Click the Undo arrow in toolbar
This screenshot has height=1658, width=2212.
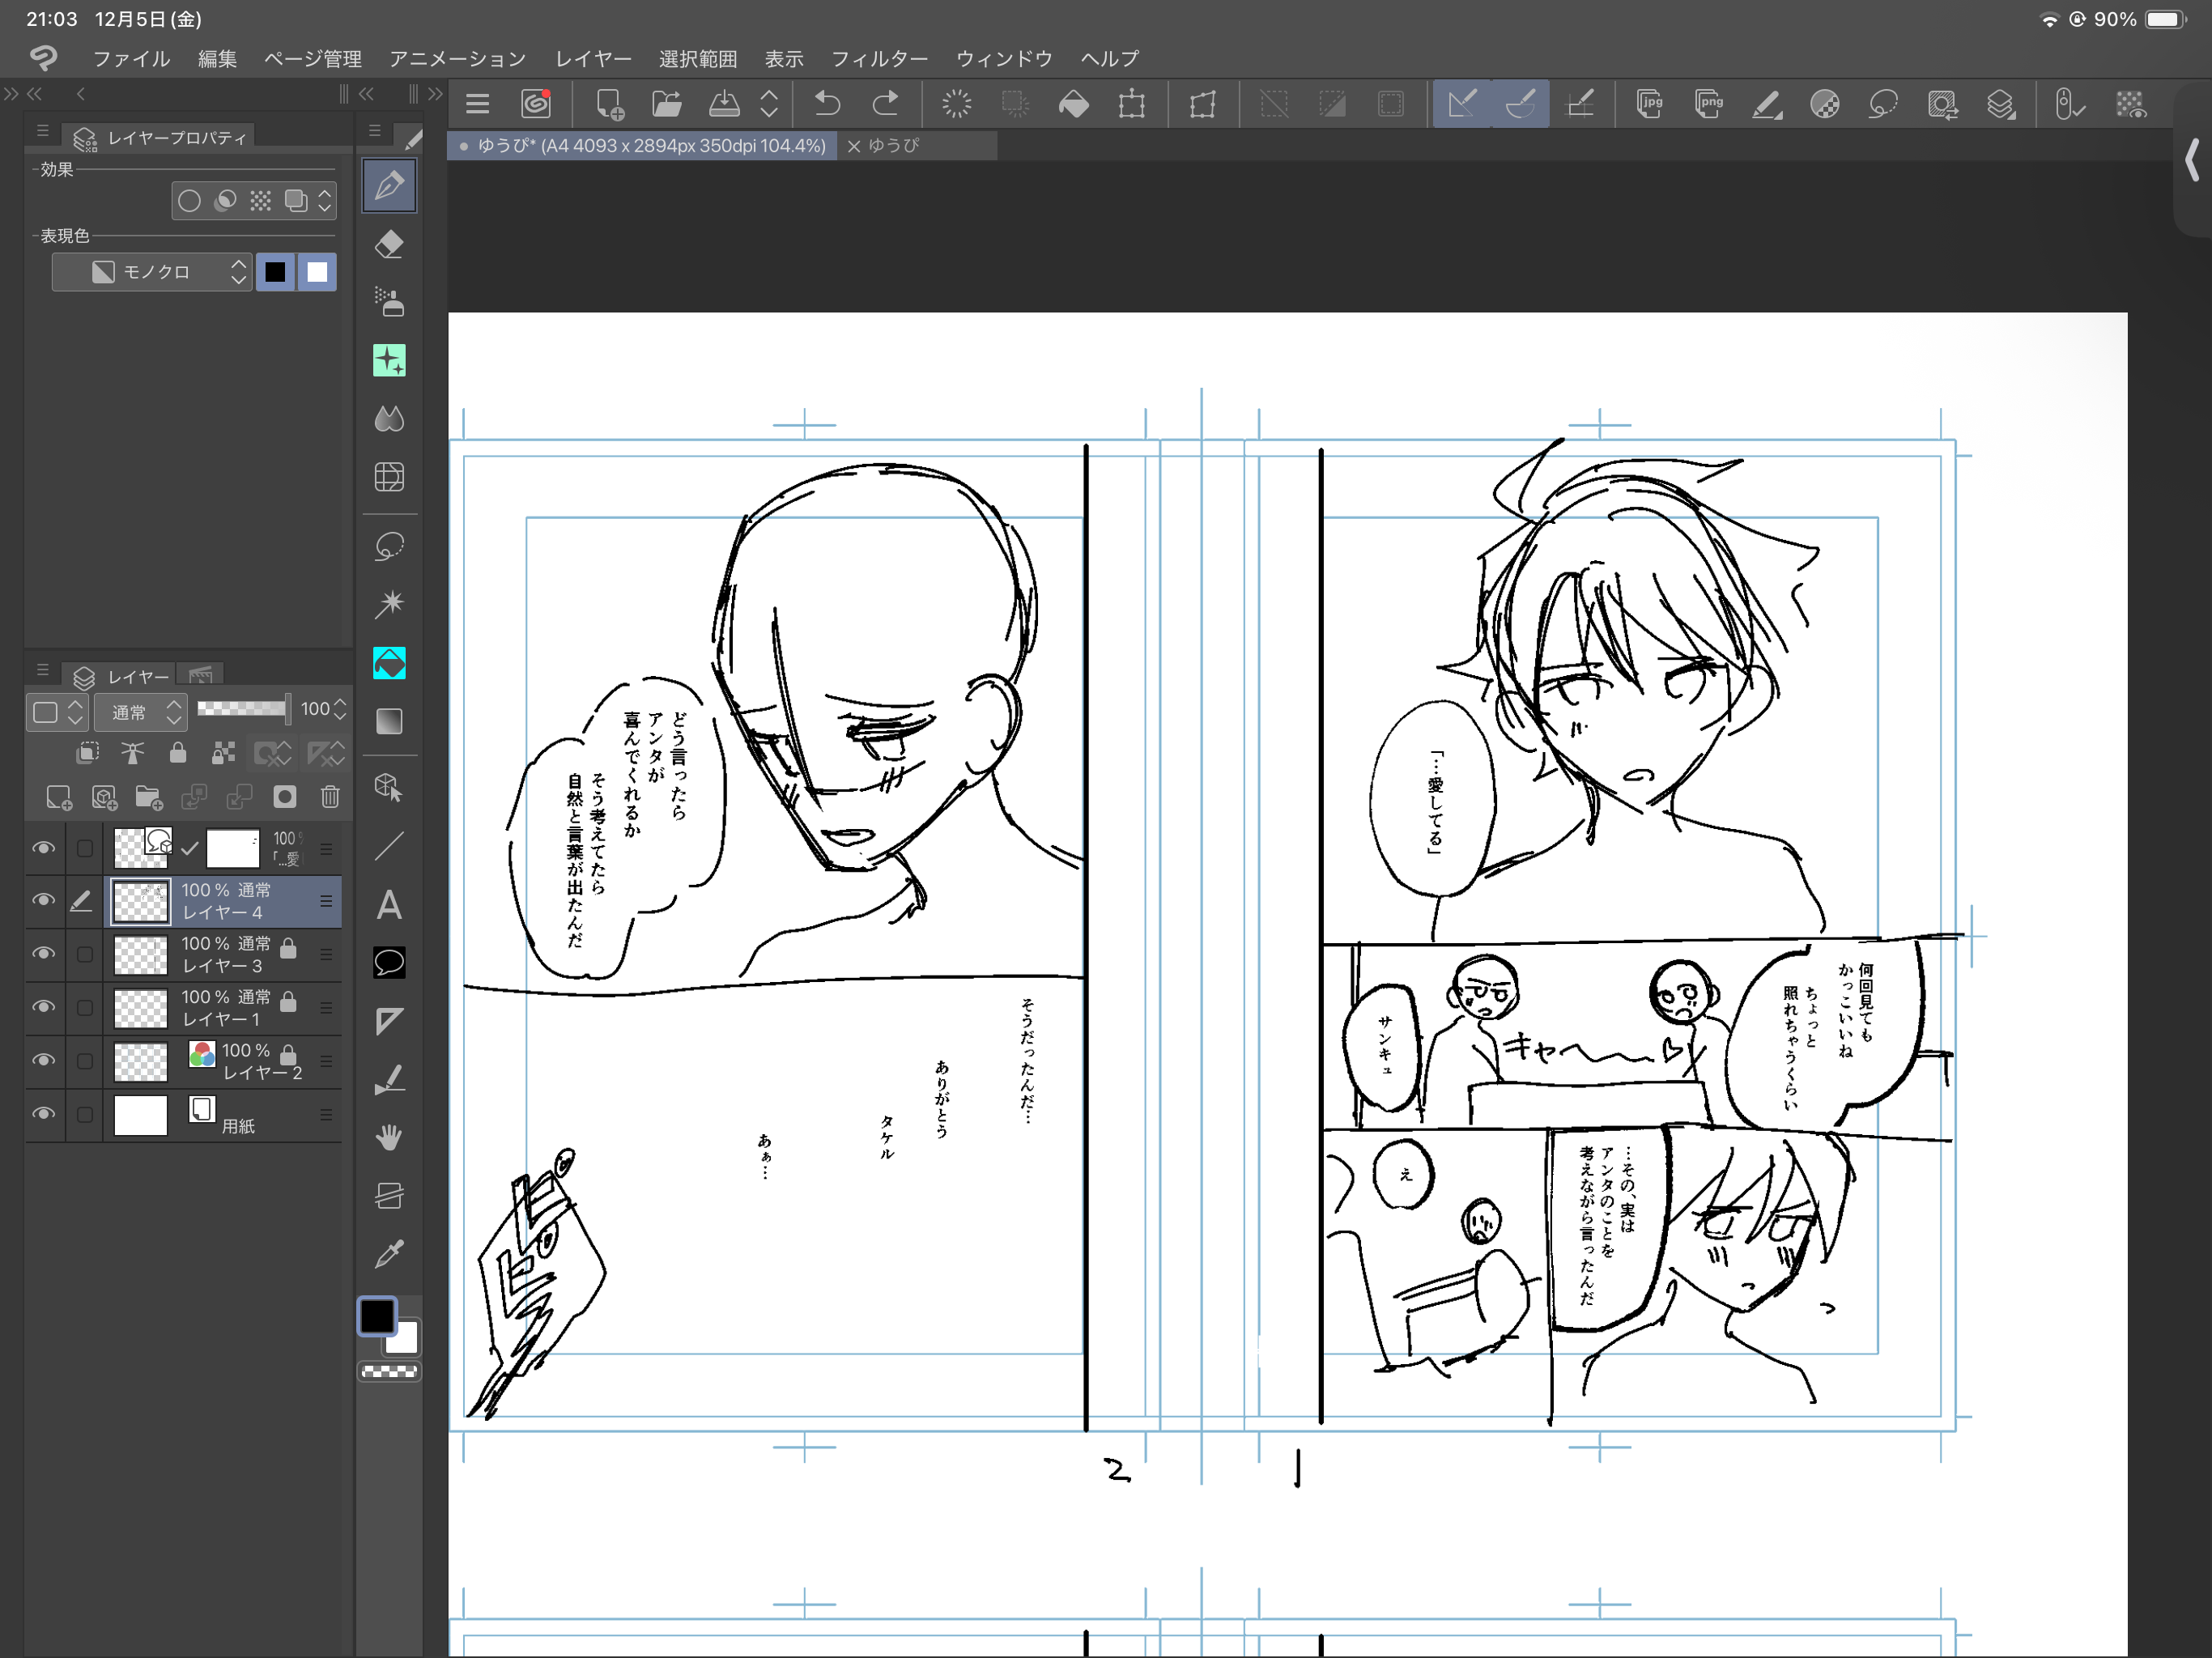[x=827, y=104]
